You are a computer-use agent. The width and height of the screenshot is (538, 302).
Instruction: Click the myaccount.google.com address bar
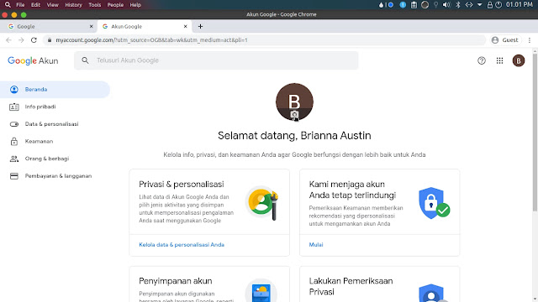click(x=264, y=40)
